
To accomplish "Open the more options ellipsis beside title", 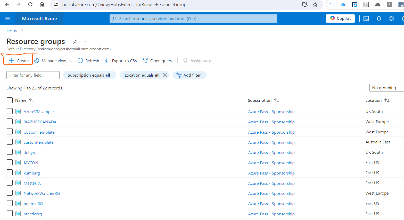I will pos(86,41).
